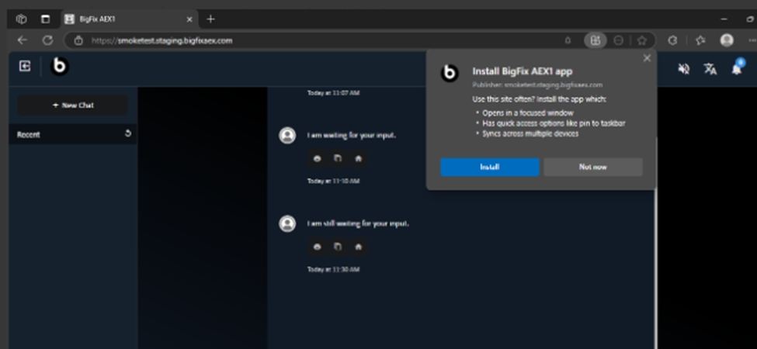757x349 pixels.
Task: Click the "Install BigFix AEX1 app" title
Action: coord(522,71)
